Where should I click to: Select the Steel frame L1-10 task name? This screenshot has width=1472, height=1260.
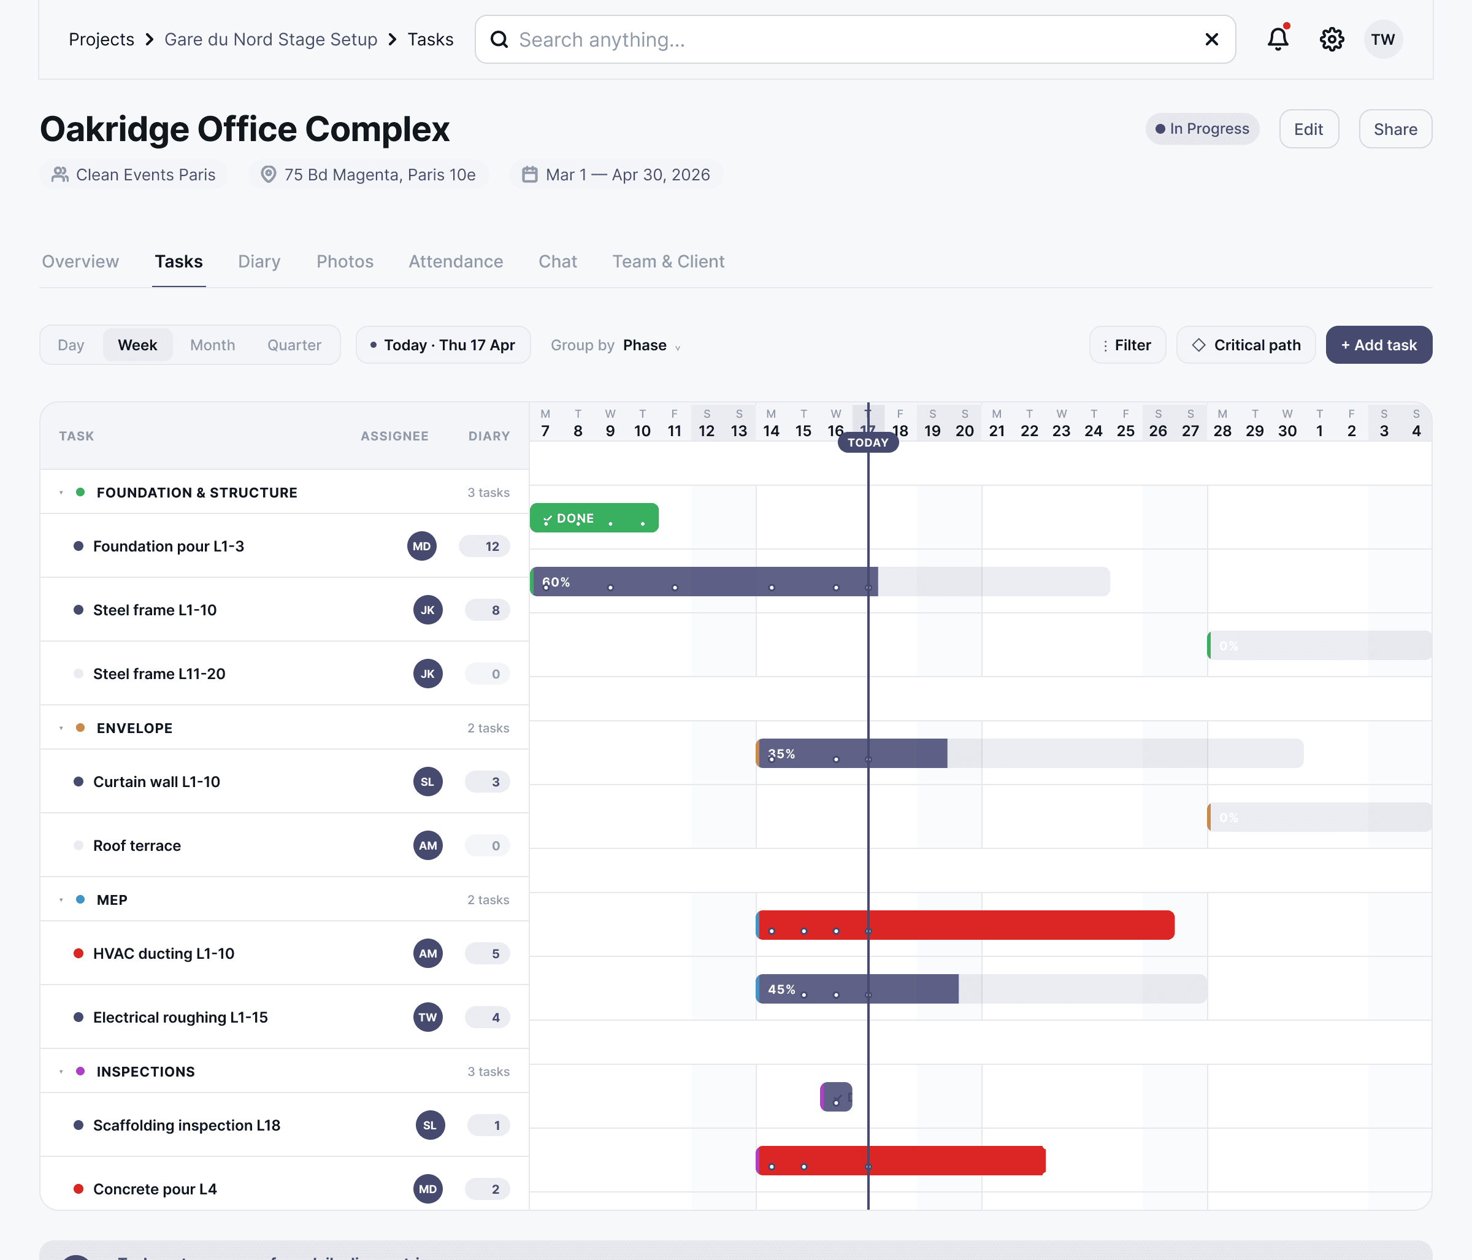[x=155, y=610]
